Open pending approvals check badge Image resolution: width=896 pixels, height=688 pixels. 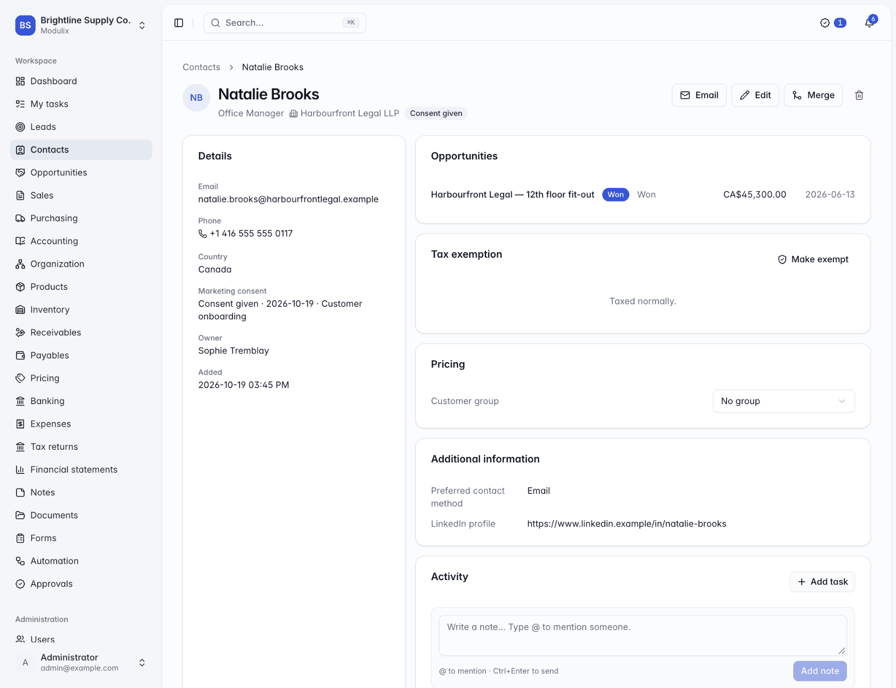(833, 23)
